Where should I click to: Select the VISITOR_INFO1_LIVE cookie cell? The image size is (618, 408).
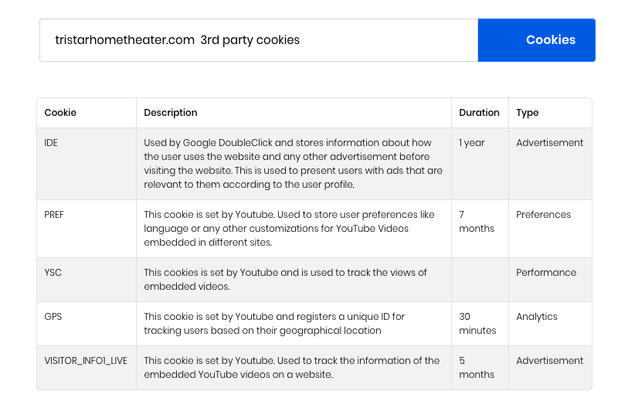click(87, 368)
